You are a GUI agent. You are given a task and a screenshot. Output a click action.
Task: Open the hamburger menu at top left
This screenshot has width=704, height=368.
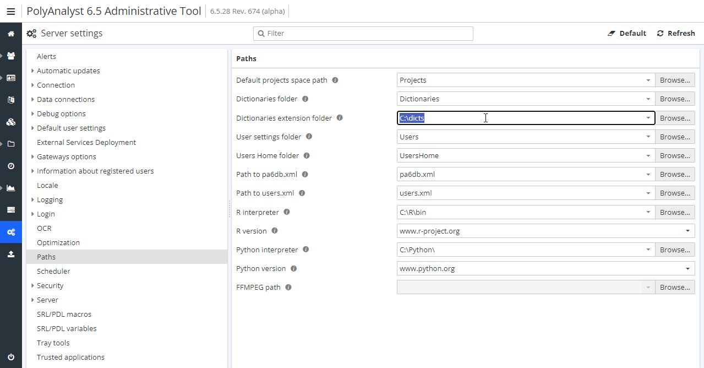[10, 11]
